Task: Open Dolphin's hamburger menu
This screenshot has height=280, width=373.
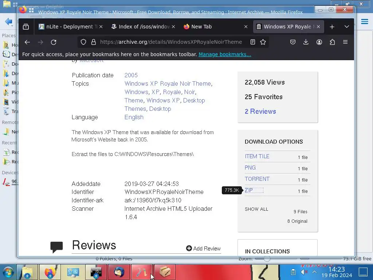Action: click(364, 22)
